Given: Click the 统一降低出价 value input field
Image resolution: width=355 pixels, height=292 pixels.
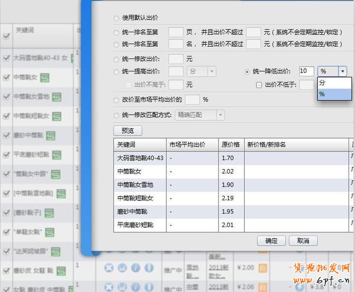Looking at the screenshot, I should (306, 71).
